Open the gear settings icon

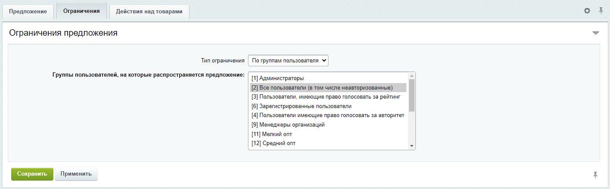tap(587, 11)
